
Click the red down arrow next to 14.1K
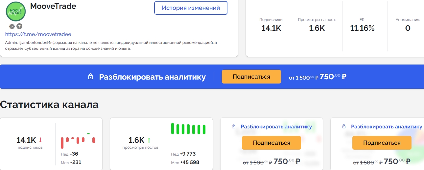coord(40,140)
